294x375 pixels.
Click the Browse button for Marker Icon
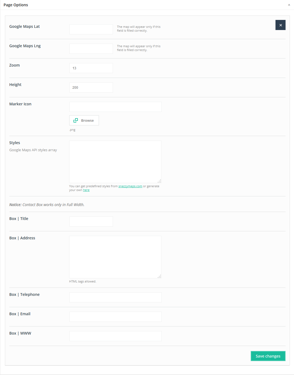(84, 120)
